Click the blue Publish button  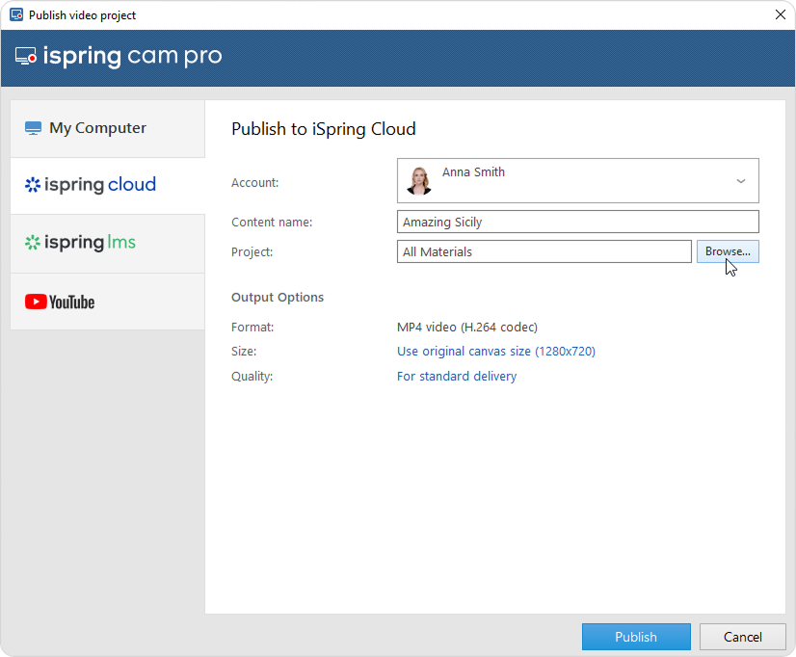coord(635,637)
